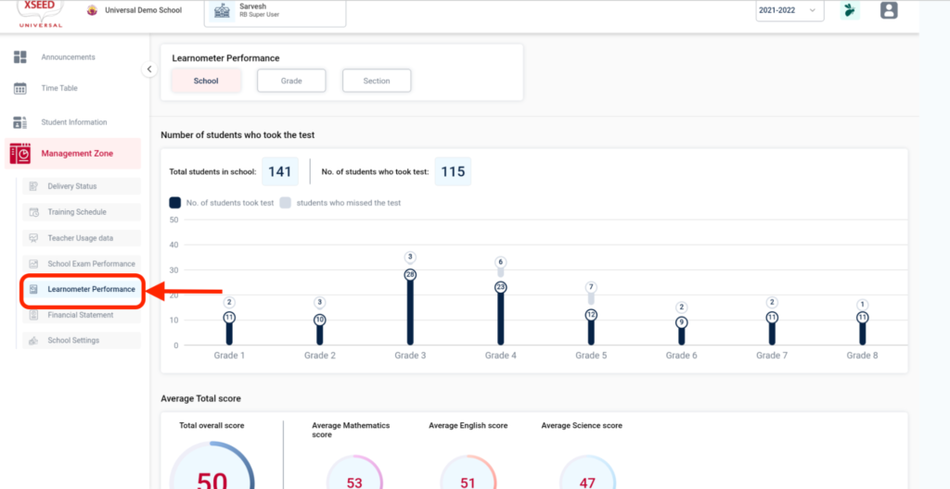This screenshot has height=489, width=950.
Task: Open Time Table from the sidebar
Action: point(59,88)
